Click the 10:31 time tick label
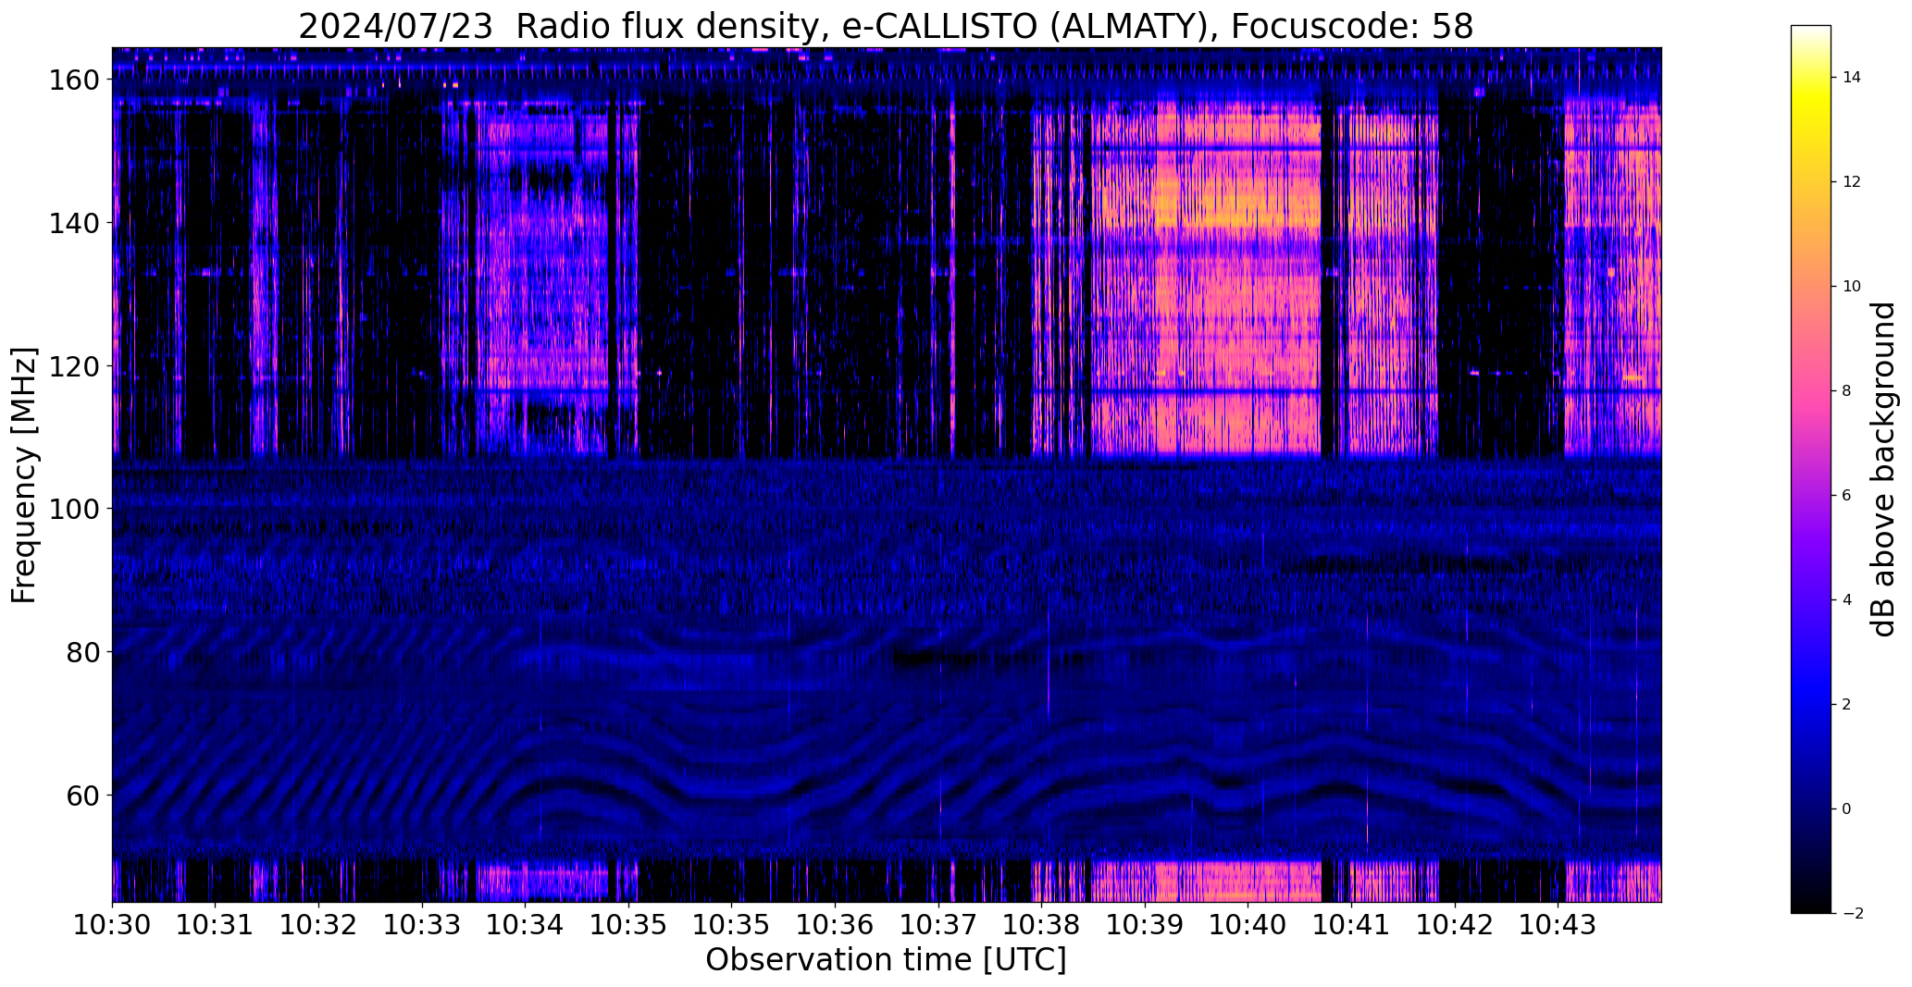This screenshot has height=987, width=1912. [216, 925]
